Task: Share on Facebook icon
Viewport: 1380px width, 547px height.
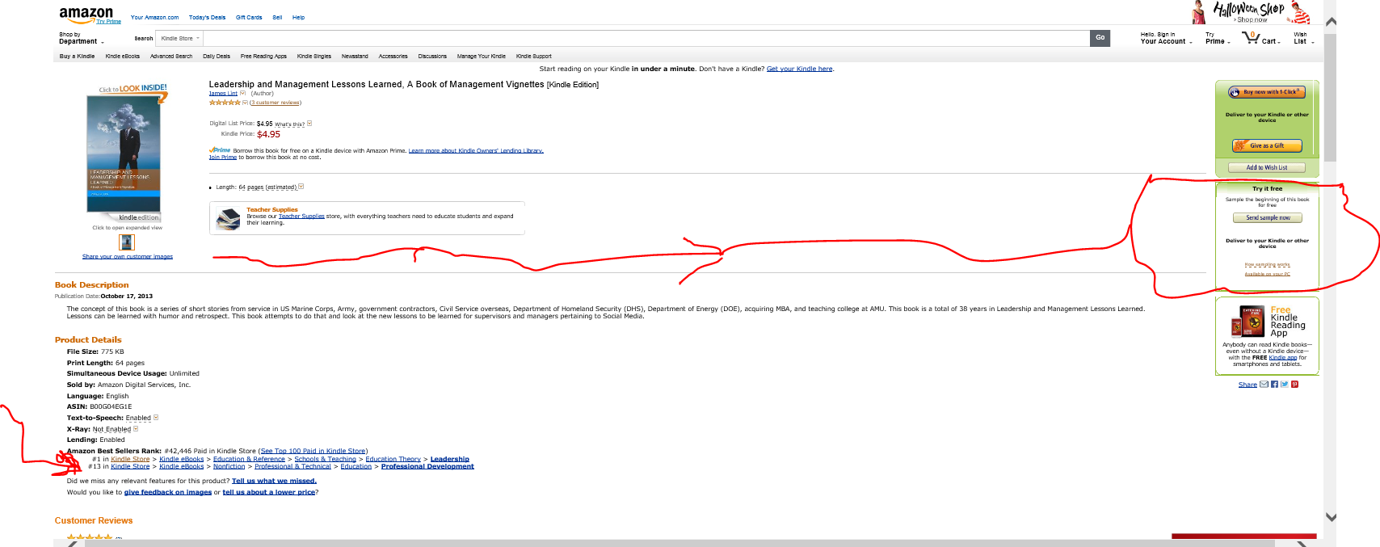Action: tap(1274, 385)
